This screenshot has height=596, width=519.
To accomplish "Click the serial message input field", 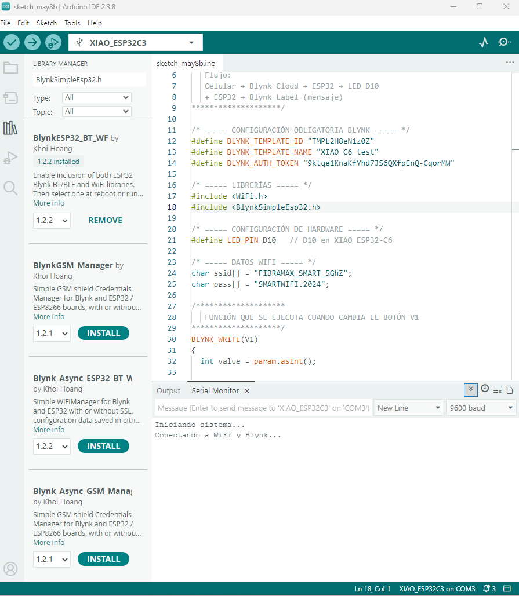I will 263,408.
